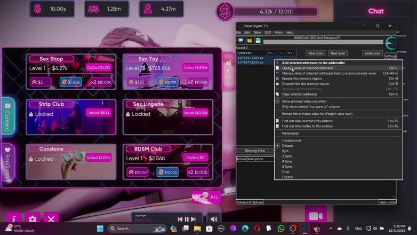Viewport: 417px width, 235px height.
Task: Open process list icon in Cheat Engine
Action: [240, 41]
